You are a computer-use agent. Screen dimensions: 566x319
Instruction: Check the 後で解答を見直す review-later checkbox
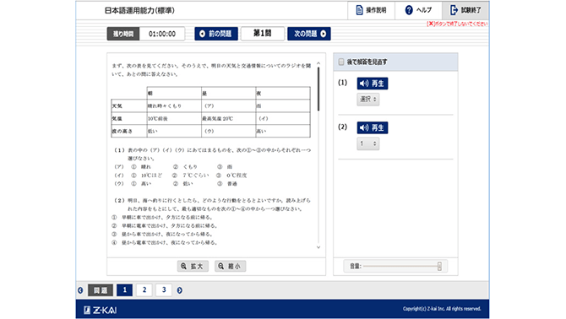341,62
